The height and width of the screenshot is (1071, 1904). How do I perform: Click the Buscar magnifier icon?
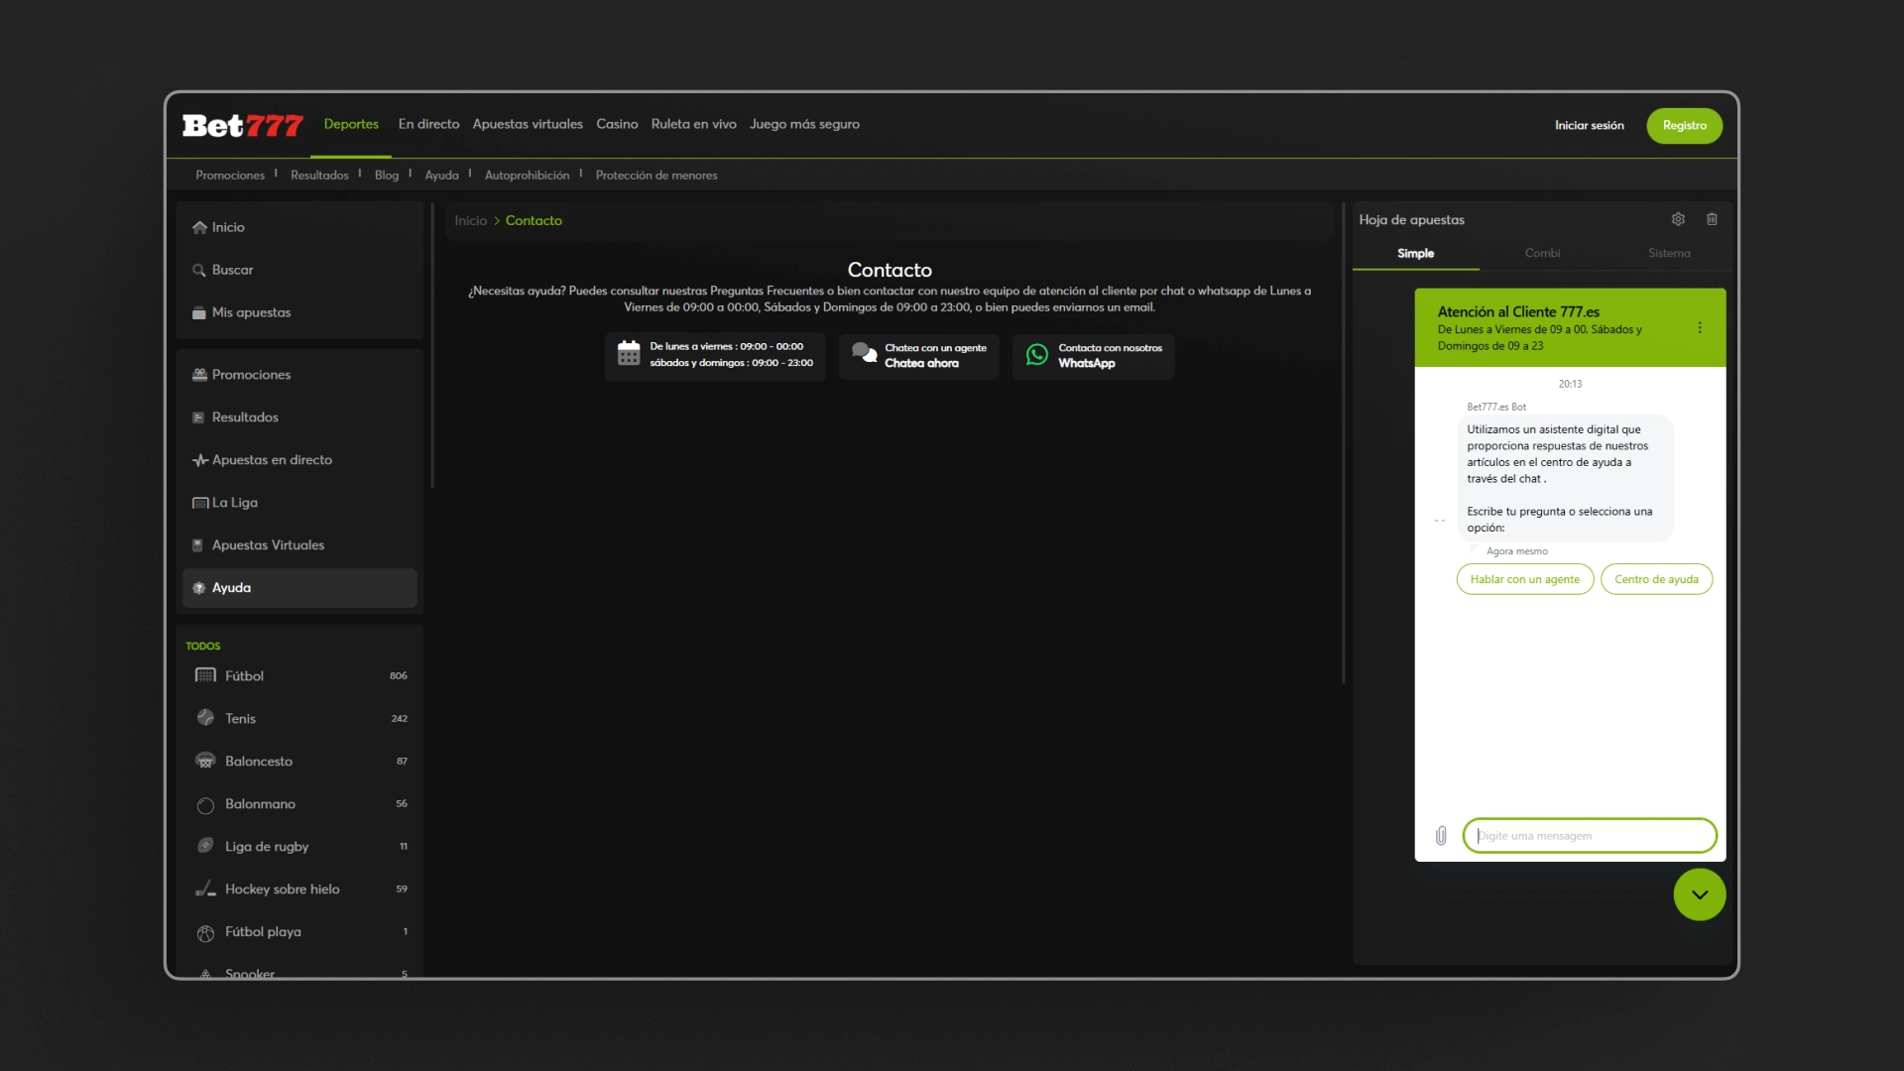click(x=199, y=270)
